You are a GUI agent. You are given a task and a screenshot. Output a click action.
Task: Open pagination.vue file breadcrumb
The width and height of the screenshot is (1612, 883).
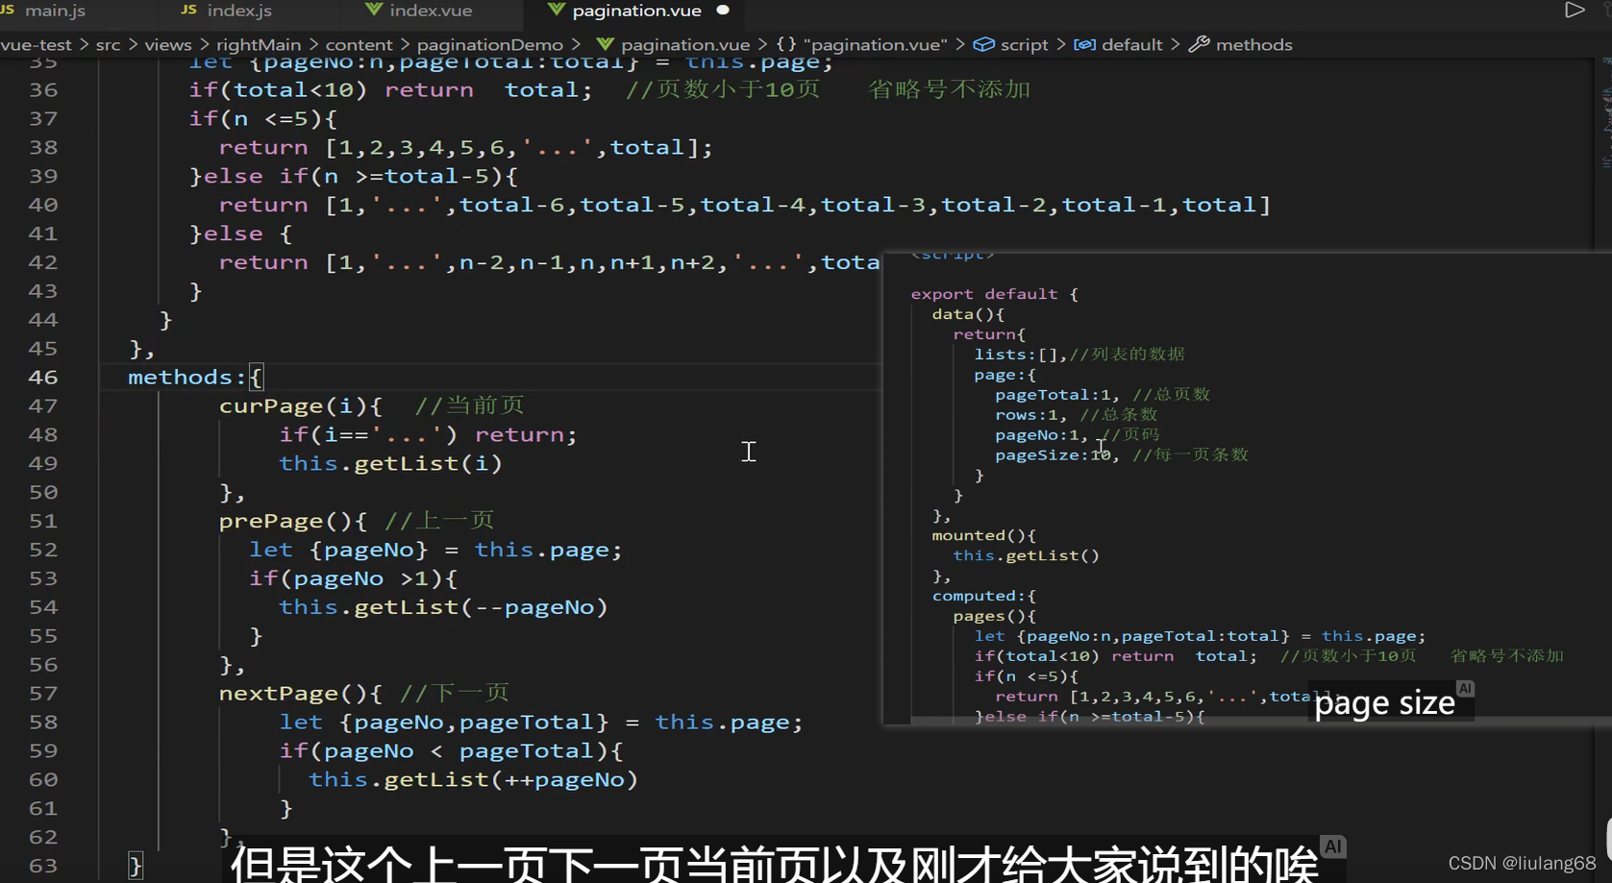[x=684, y=44]
